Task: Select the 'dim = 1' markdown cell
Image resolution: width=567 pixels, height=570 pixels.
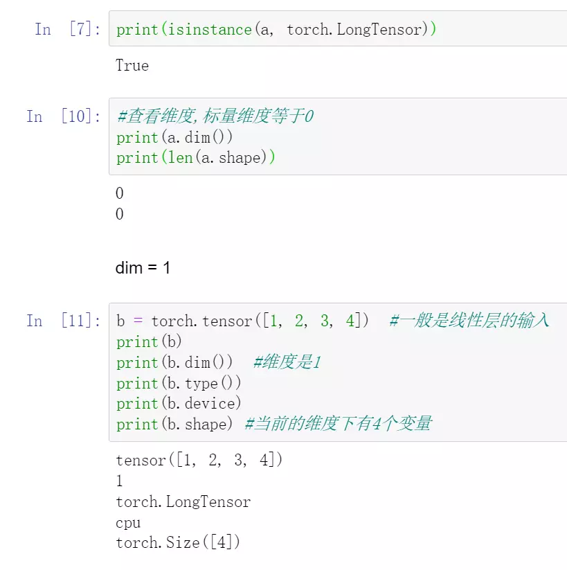Action: (143, 268)
